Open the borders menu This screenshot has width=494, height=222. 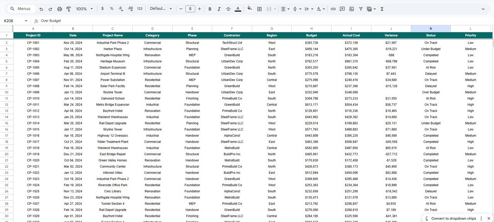pos(259,8)
